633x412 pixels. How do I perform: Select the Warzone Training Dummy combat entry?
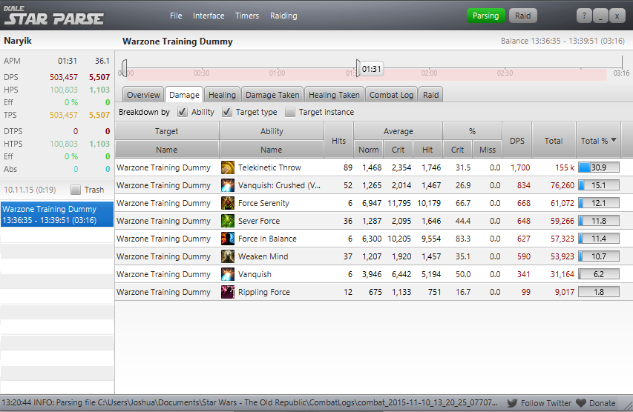[x=57, y=214]
